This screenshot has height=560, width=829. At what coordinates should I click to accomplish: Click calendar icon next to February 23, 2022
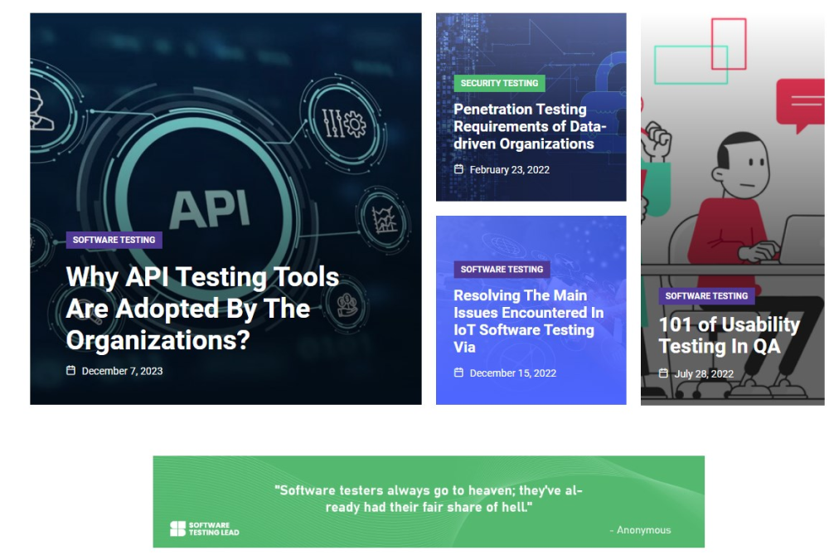tap(459, 169)
